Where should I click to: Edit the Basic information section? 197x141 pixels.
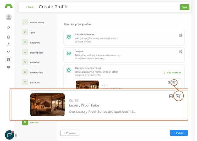[180, 35]
